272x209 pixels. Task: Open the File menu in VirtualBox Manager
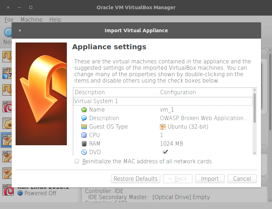[9, 19]
